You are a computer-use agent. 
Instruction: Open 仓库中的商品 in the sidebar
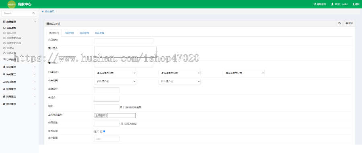pos(14,43)
